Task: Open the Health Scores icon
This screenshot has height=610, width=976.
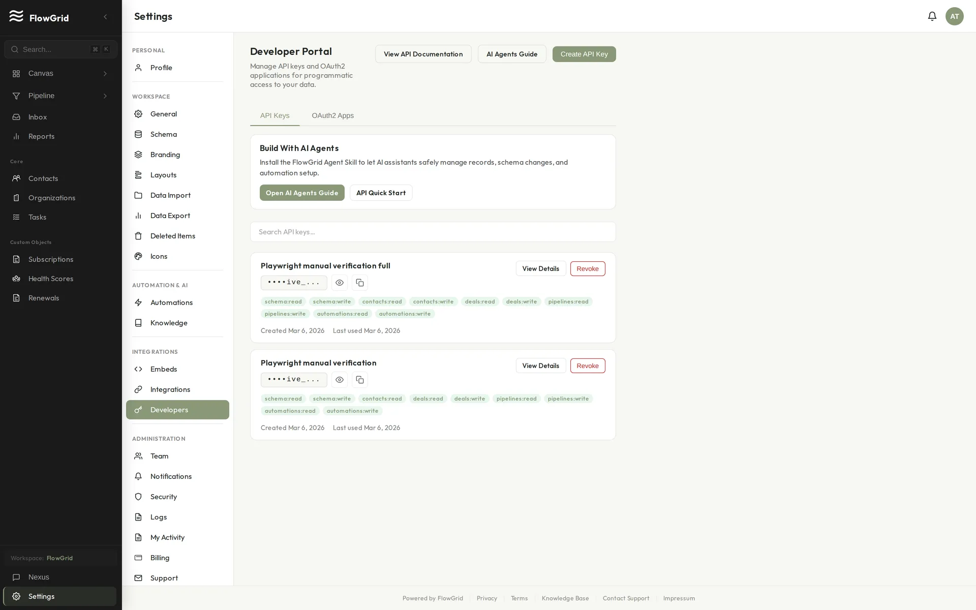Action: [16, 279]
